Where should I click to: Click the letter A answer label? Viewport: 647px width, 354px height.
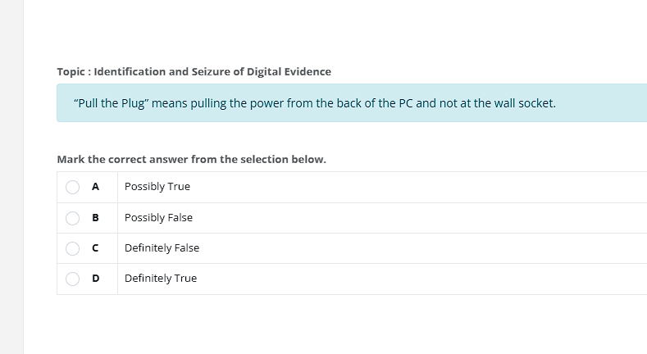pos(95,187)
